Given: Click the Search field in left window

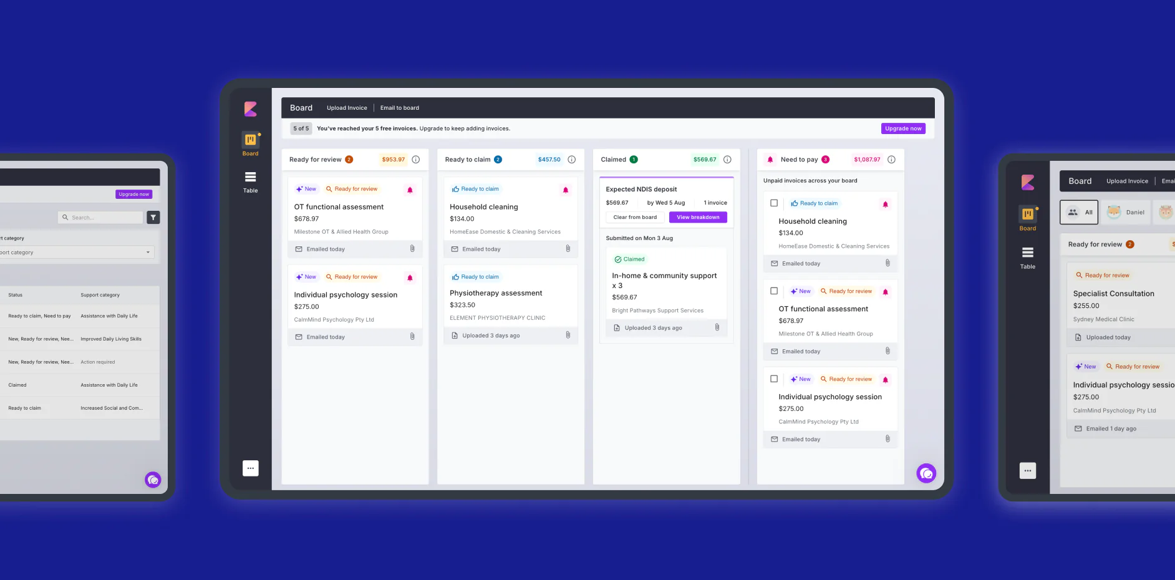Looking at the screenshot, I should point(101,217).
